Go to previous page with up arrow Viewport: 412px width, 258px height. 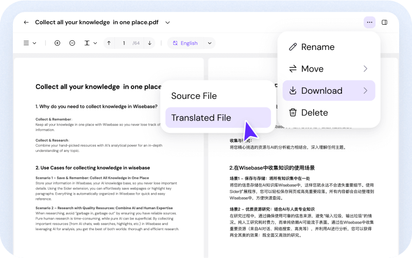(x=109, y=43)
